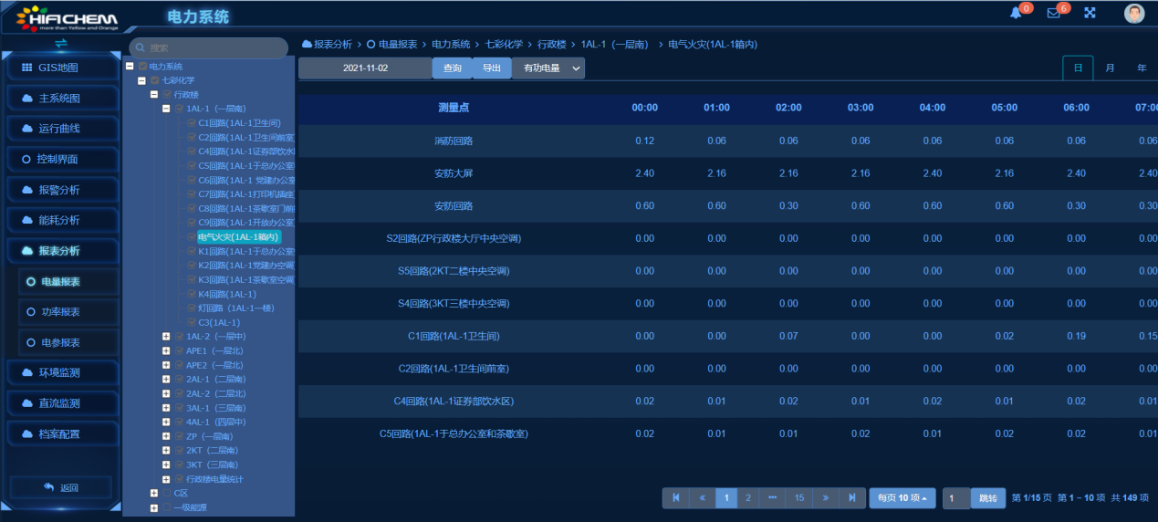Expand the 1AL-2 (一层中) tree node

pyautogui.click(x=166, y=336)
